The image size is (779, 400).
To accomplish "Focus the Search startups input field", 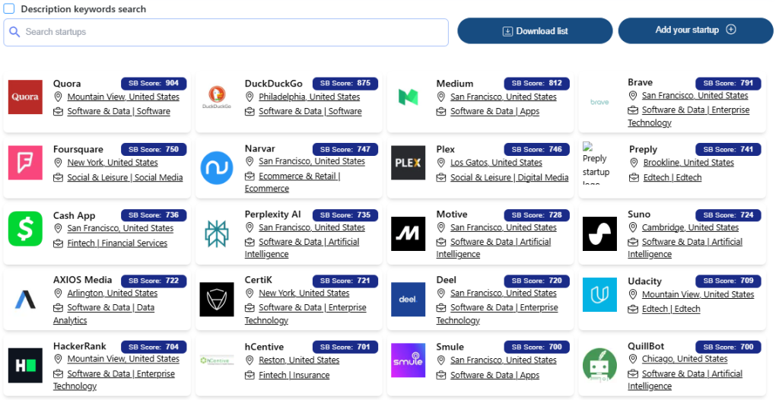I will 226,32.
